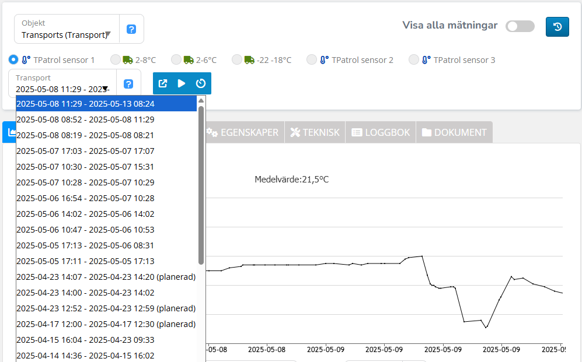This screenshot has width=582, height=362.
Task: Select the 2-8°C truck radio option
Action: 116,59
